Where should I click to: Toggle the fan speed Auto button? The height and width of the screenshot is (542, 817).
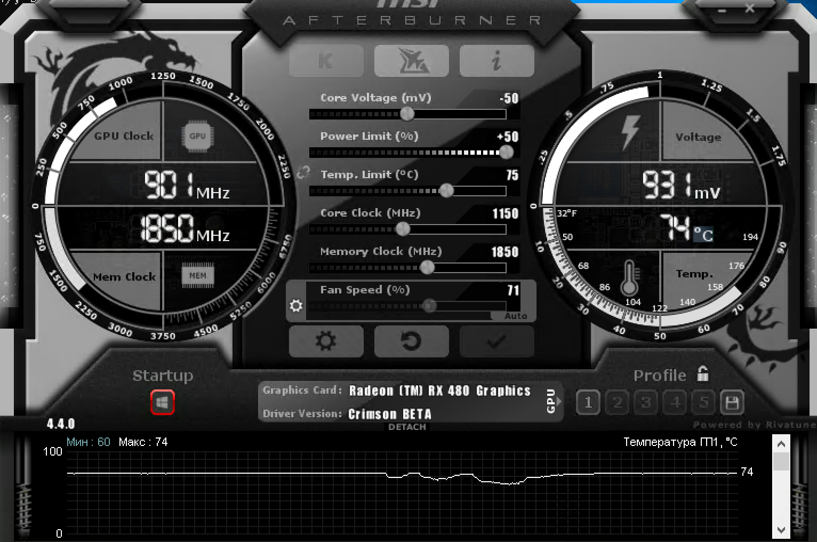tap(516, 316)
